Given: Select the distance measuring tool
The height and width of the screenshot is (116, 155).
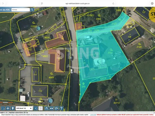Looking at the screenshot, I should pyautogui.click(x=46, y=108).
